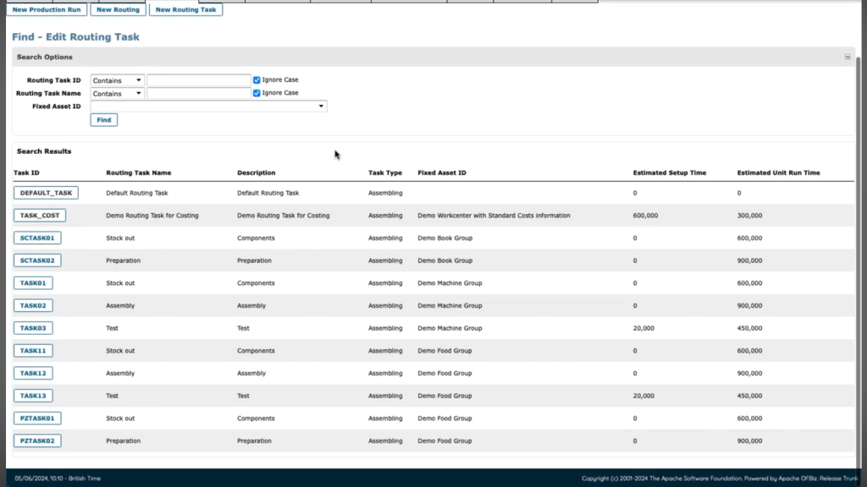Open the TASK03 routing task

coord(33,328)
